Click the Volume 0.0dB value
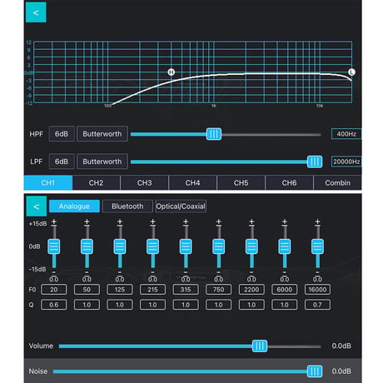Screen dimensions: 383x383 (x=341, y=346)
